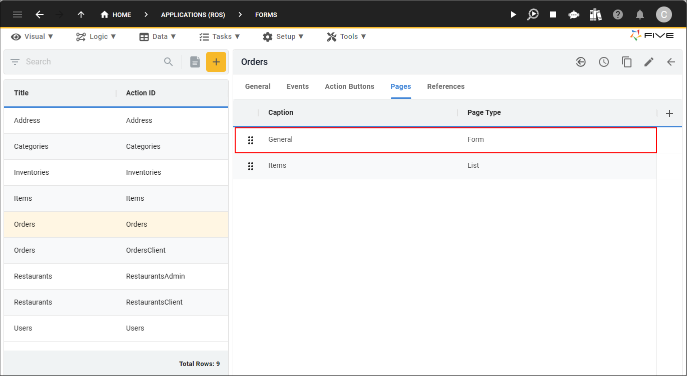Click drag handle of Items page row
Screen dimensions: 687x376
click(x=251, y=166)
